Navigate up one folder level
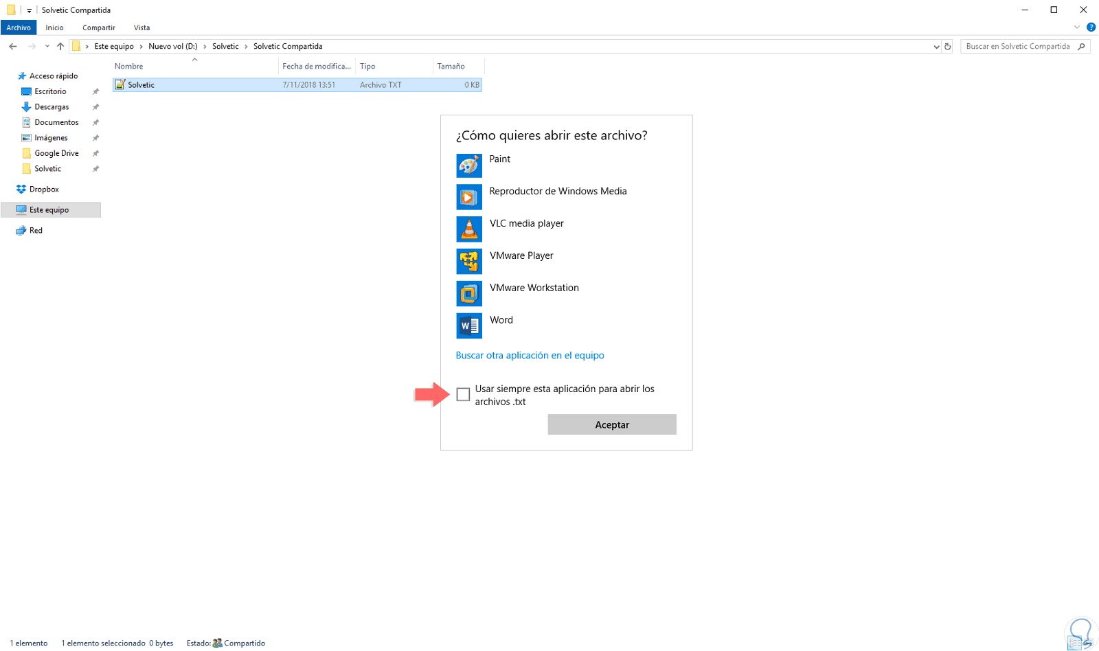 coord(60,47)
